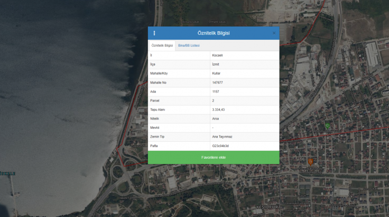Click the Mevki row label

point(154,128)
